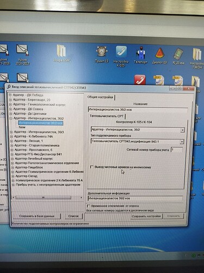Open the cat-face icon labelled -19
Screen dimensions: 204x273
coord(102,55)
